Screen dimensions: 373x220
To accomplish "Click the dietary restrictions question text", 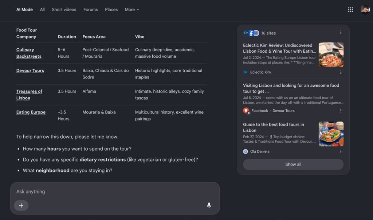I will pyautogui.click(x=110, y=160).
